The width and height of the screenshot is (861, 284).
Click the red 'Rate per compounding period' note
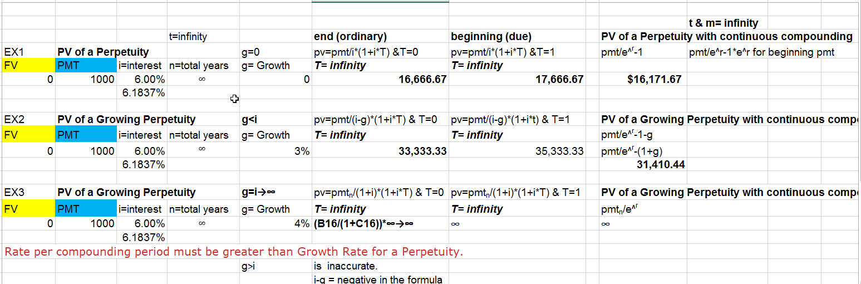click(x=234, y=252)
